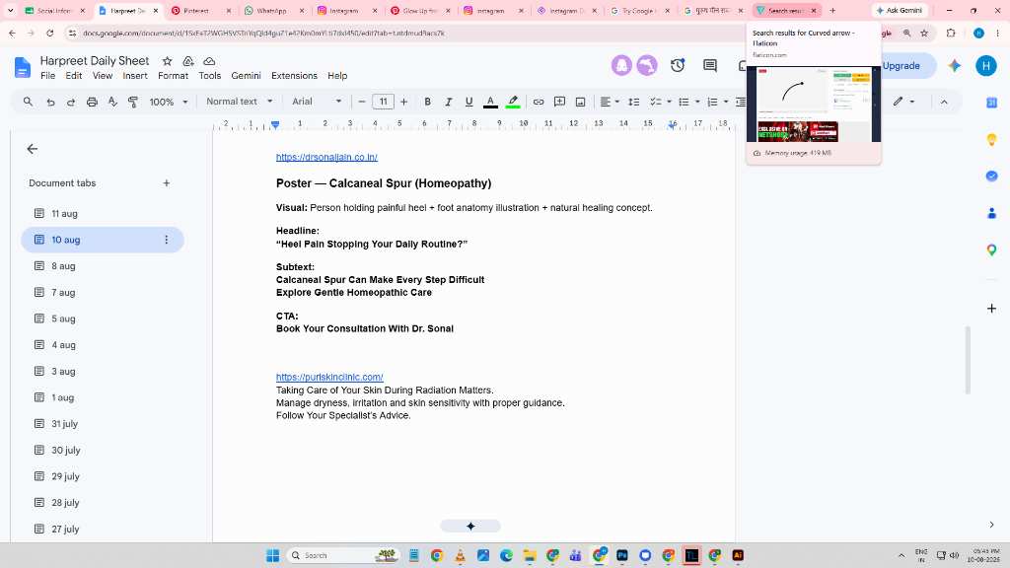Toggle bold formatting
1010x568 pixels.
[x=427, y=102]
